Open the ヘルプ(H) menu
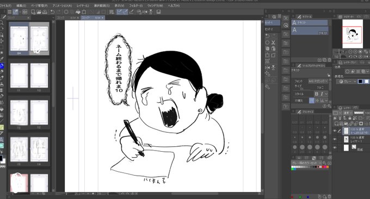The height and width of the screenshot is (199, 370). pyautogui.click(x=174, y=5)
